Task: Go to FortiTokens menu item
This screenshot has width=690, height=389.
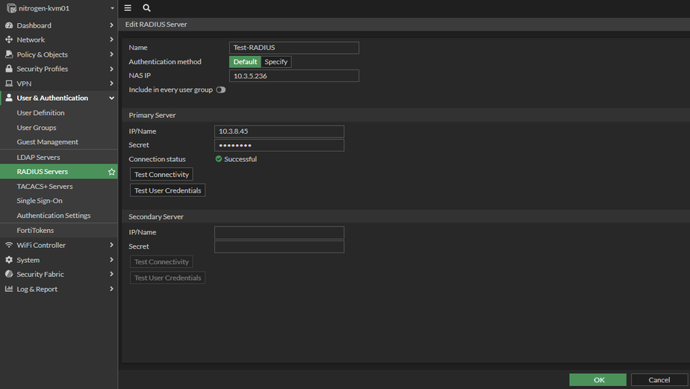Action: [35, 231]
